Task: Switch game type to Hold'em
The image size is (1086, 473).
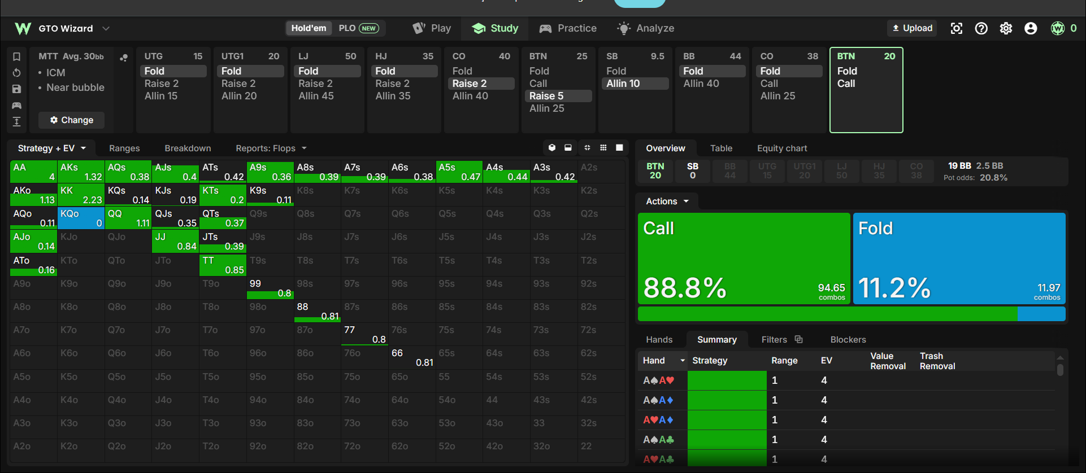Action: pyautogui.click(x=309, y=28)
